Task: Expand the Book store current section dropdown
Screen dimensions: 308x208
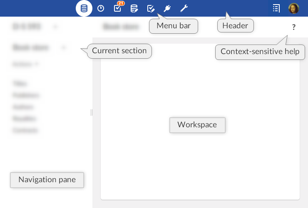Action: (64, 47)
